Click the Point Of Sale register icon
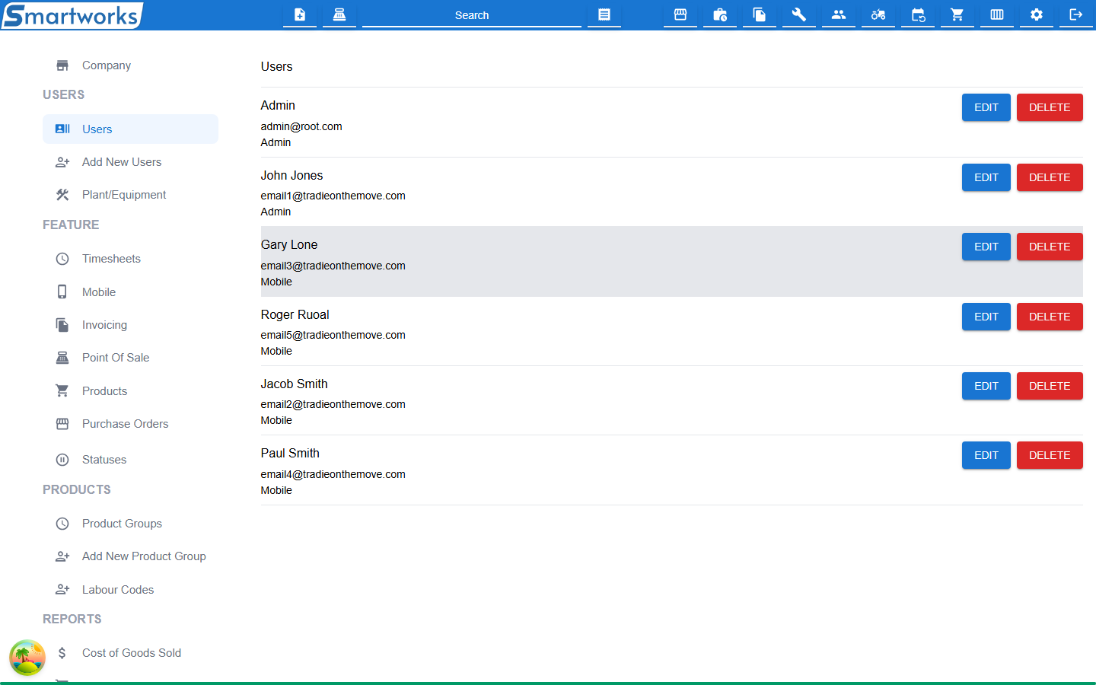Viewport: 1096px width, 685px height. pos(62,358)
